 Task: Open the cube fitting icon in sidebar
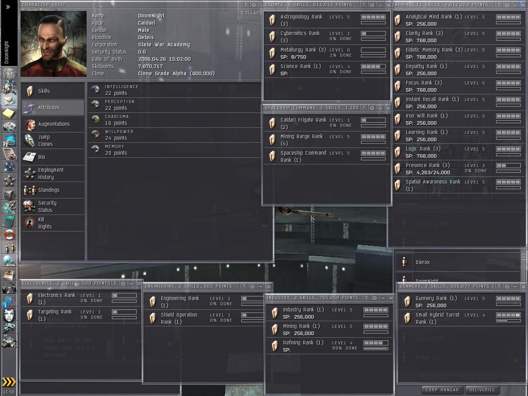pyautogui.click(x=9, y=194)
